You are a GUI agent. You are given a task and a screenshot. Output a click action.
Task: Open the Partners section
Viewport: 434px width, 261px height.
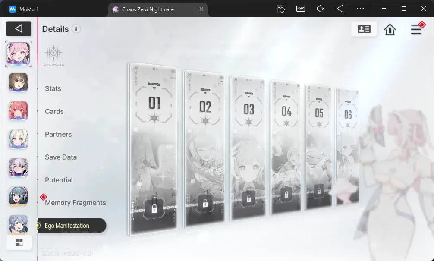(58, 134)
